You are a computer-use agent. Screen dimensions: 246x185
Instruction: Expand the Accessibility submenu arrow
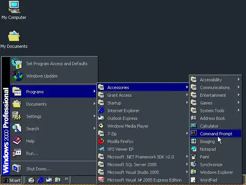pos(238,79)
